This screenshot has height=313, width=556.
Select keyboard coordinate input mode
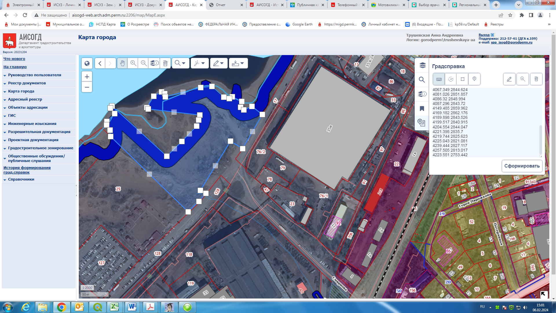(439, 79)
